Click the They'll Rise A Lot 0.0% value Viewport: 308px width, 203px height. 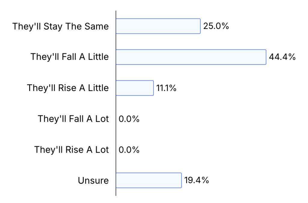pyautogui.click(x=129, y=150)
